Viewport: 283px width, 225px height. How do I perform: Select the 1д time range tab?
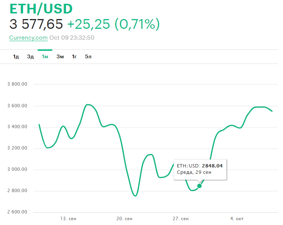(x=16, y=57)
